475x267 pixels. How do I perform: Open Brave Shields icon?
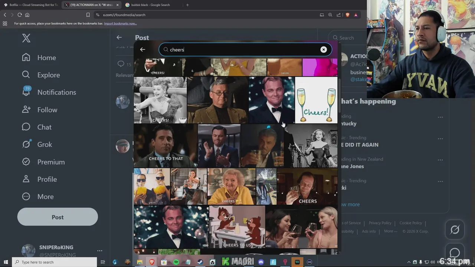coord(348,15)
